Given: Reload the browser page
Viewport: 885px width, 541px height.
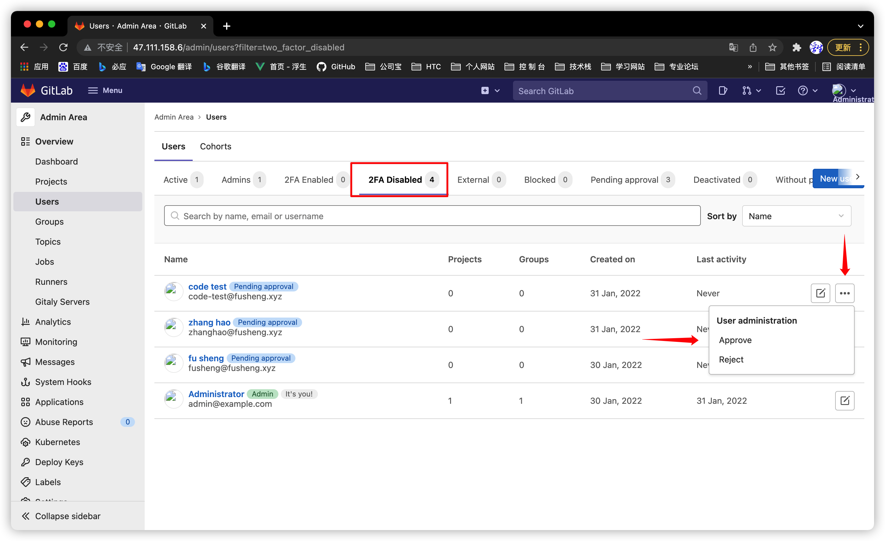Looking at the screenshot, I should 64,47.
